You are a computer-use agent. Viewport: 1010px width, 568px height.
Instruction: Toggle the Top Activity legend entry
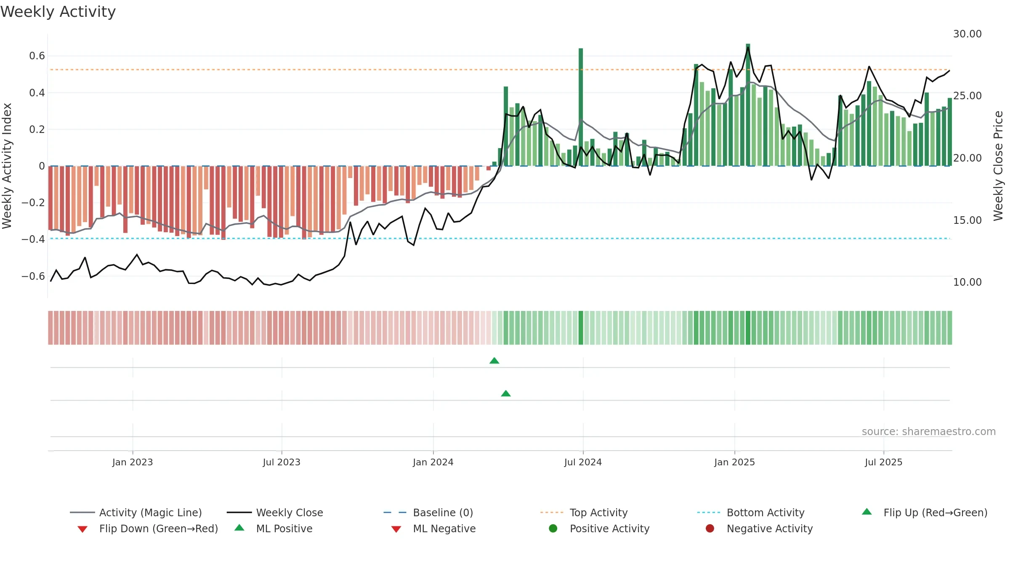(584, 512)
